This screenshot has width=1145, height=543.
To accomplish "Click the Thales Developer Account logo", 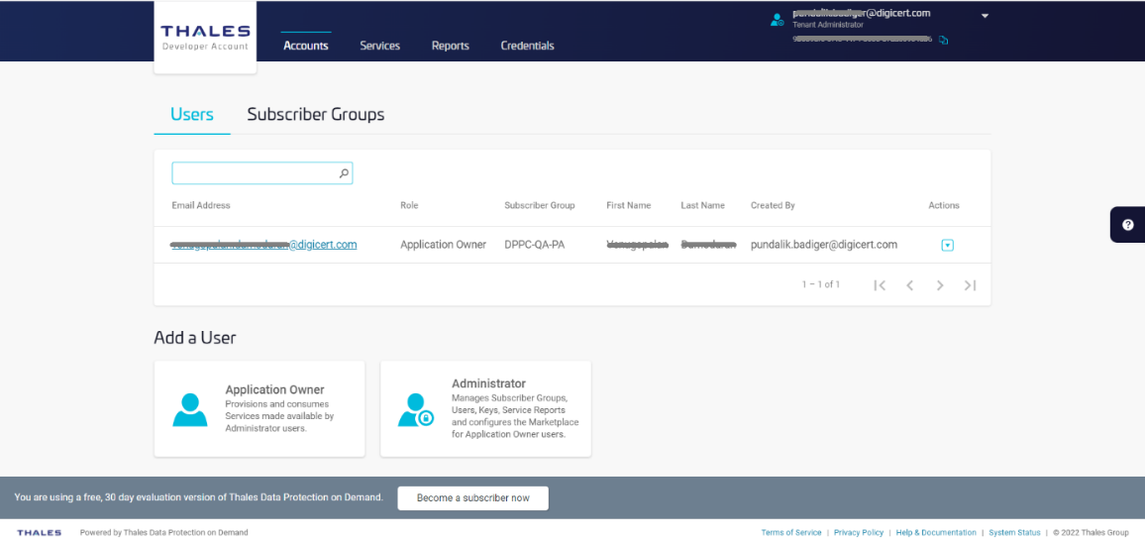I will pyautogui.click(x=205, y=38).
